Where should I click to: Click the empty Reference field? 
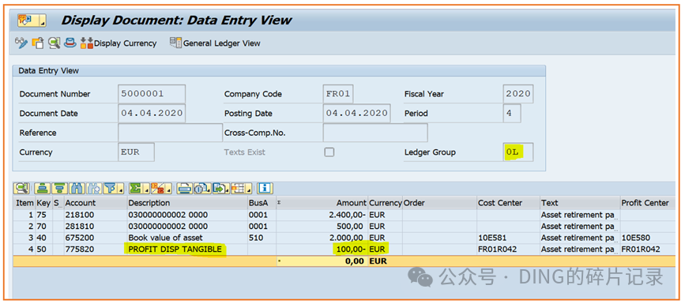click(x=170, y=133)
